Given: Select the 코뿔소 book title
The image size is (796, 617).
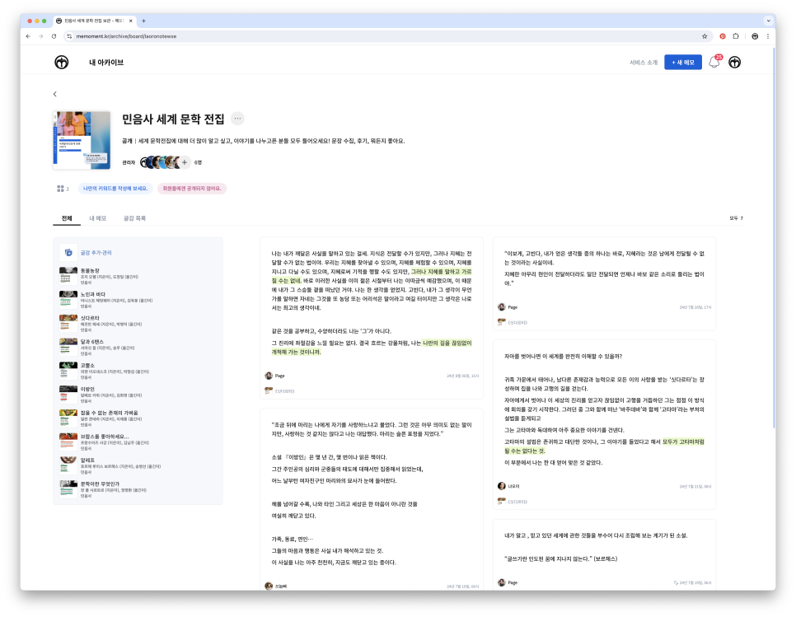Looking at the screenshot, I should (x=87, y=365).
